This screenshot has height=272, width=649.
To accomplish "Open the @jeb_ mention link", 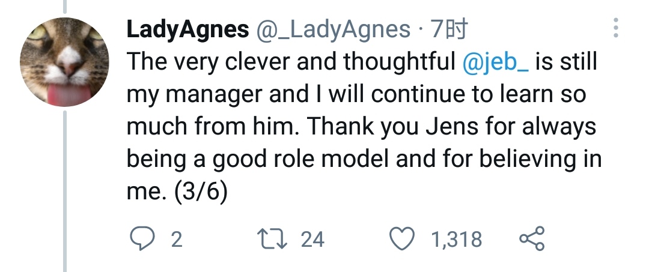I will (x=496, y=62).
